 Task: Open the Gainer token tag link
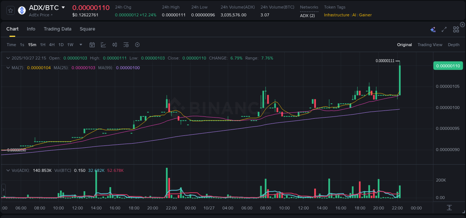365,15
